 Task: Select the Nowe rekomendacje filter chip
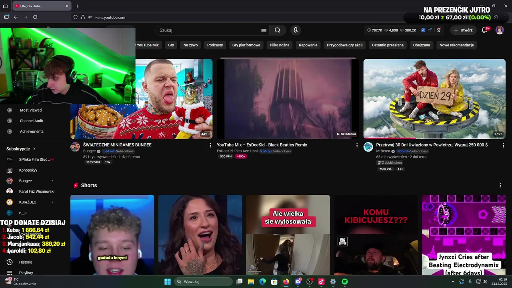456,45
